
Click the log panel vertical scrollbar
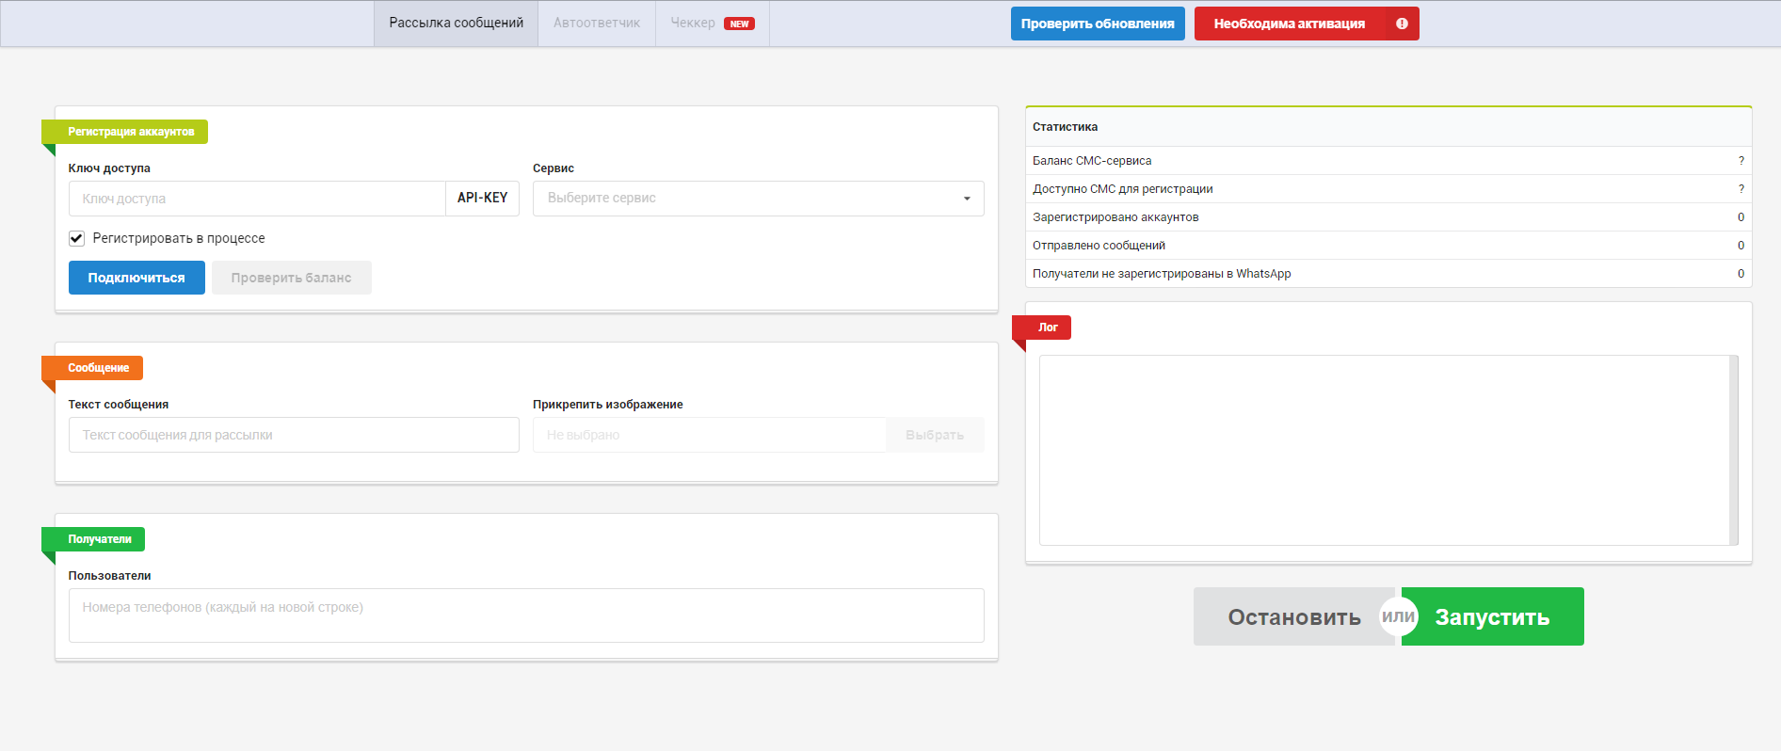1733,450
